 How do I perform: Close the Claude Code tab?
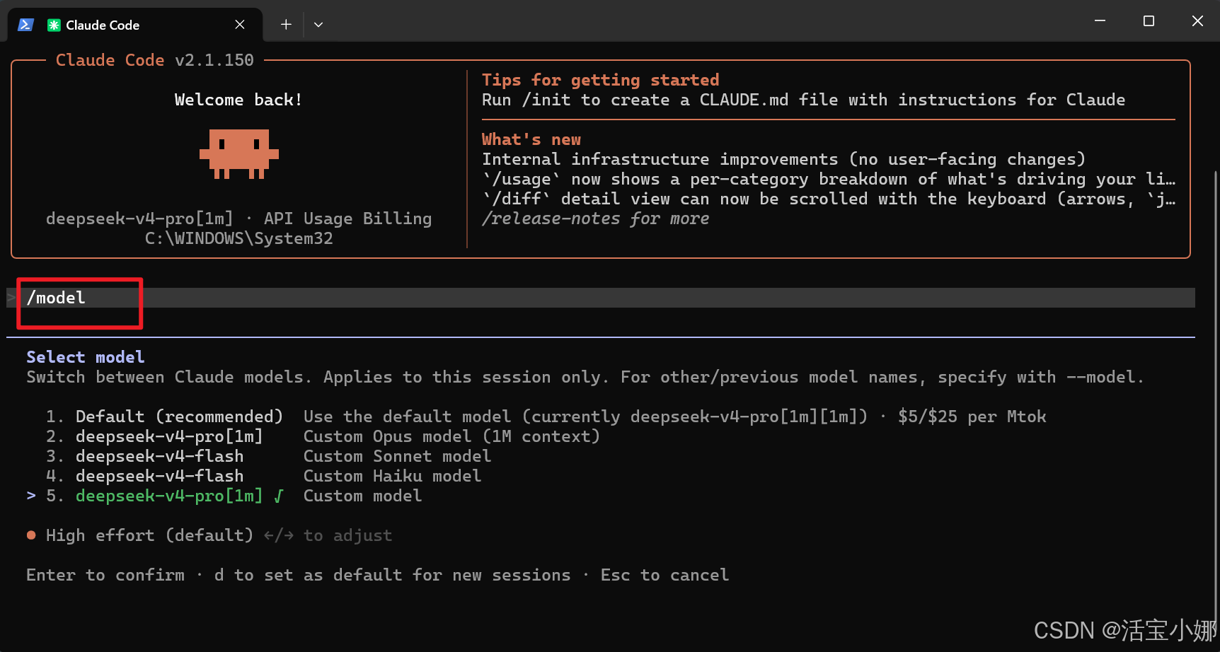240,25
